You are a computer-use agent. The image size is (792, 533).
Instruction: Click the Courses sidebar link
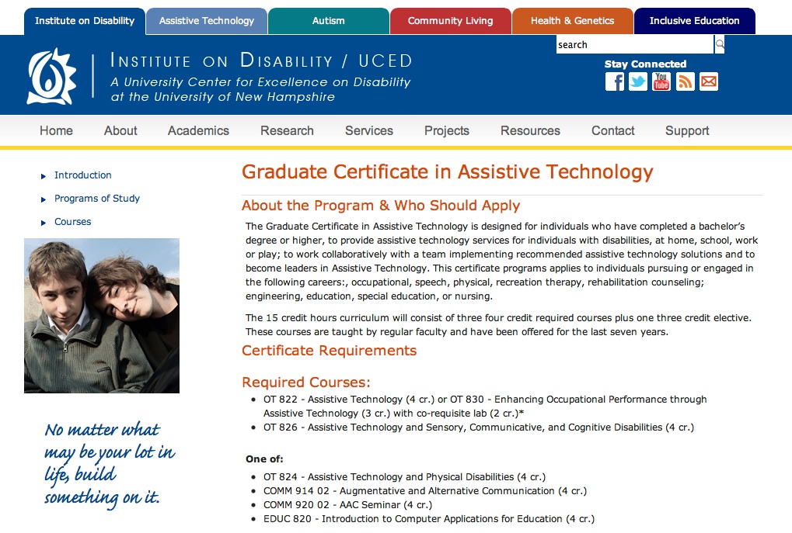point(72,222)
